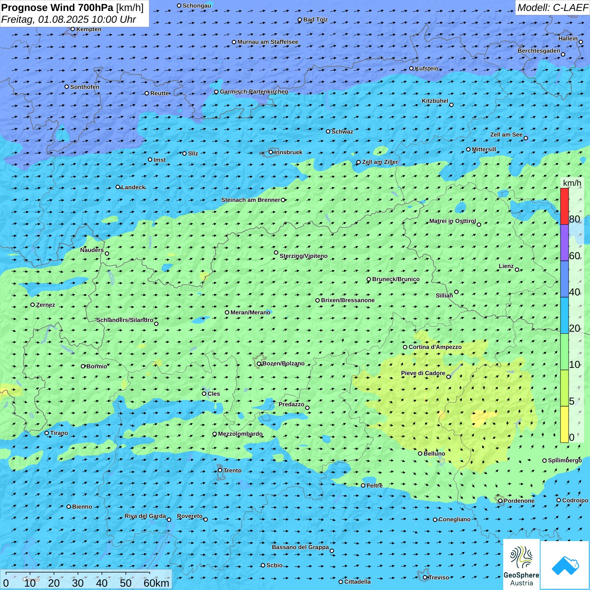Click the yellow segment at the legend bottom
This screenshot has height=590, width=590.
(x=564, y=424)
